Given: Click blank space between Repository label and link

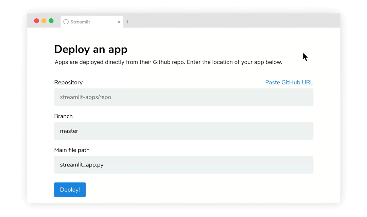Looking at the screenshot, I should [173, 82].
